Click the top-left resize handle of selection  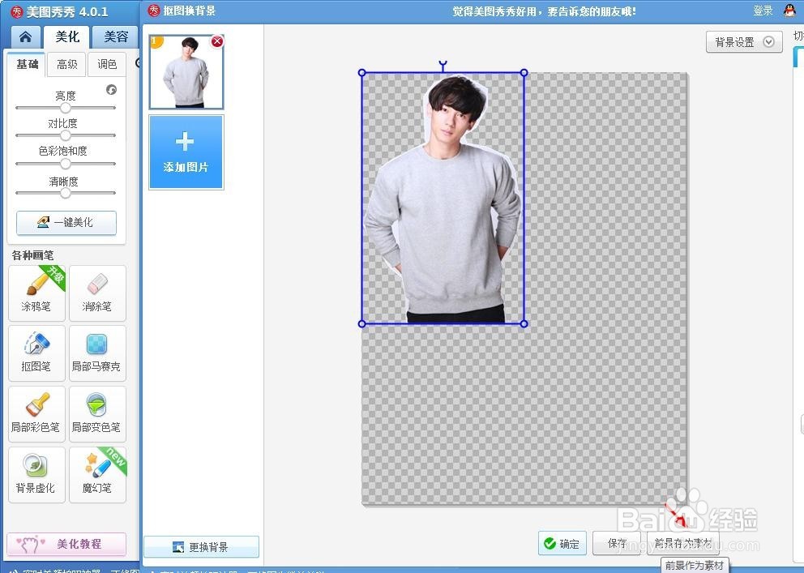coord(362,73)
